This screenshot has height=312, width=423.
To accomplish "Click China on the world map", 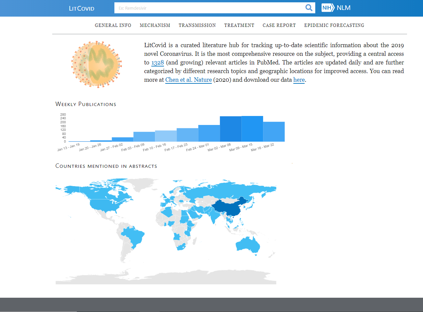I will [x=229, y=208].
